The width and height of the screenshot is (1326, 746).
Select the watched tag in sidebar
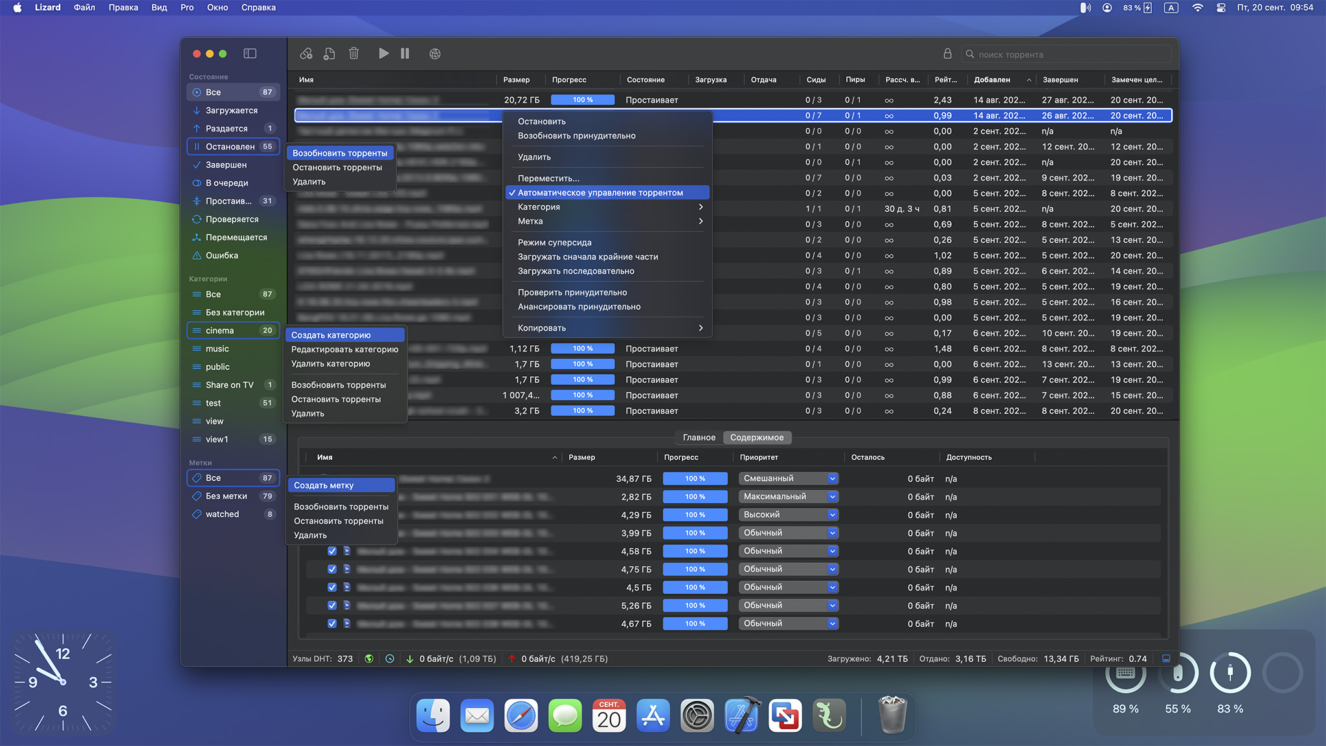pos(233,514)
